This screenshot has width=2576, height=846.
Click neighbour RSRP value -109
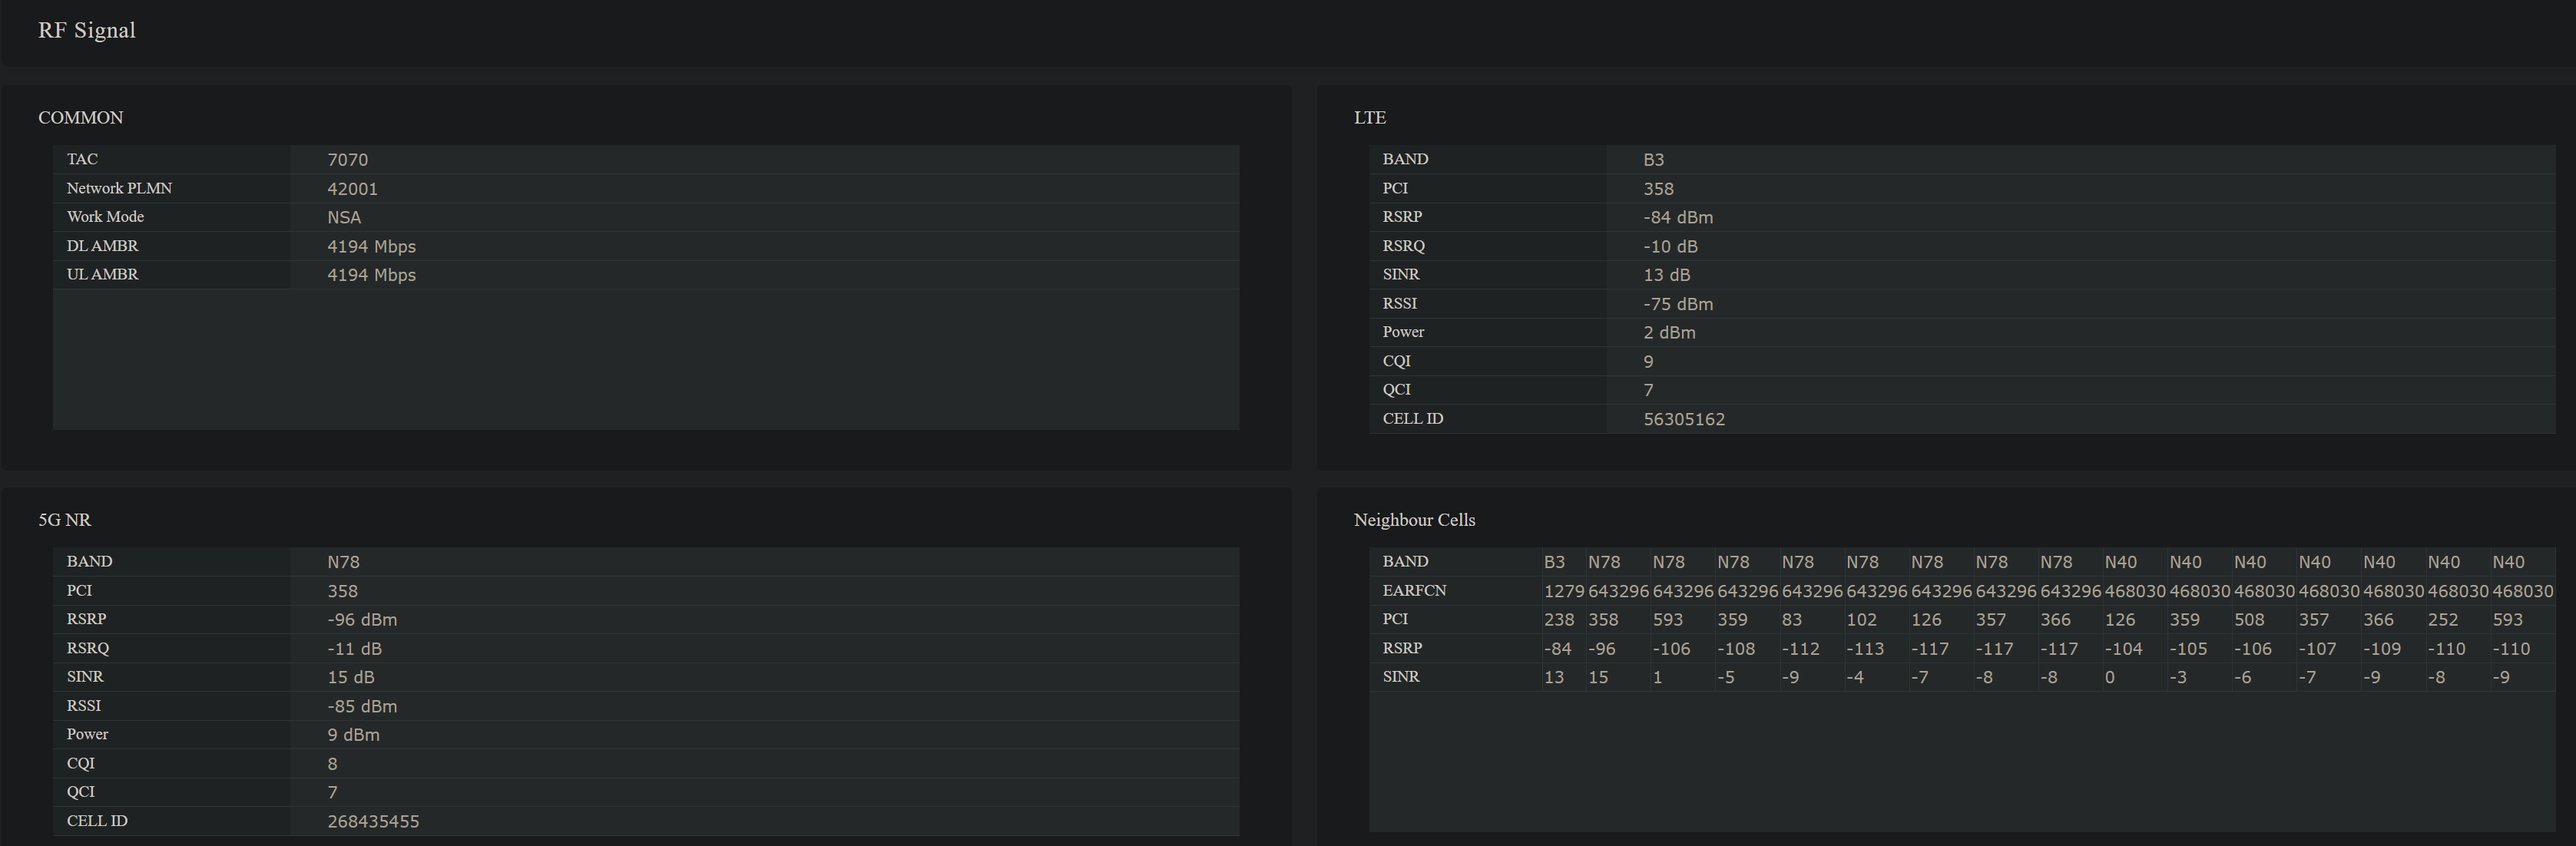coord(2382,649)
